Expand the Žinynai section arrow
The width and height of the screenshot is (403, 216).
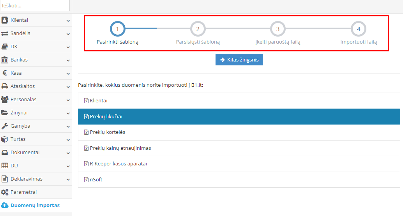pos(68,113)
